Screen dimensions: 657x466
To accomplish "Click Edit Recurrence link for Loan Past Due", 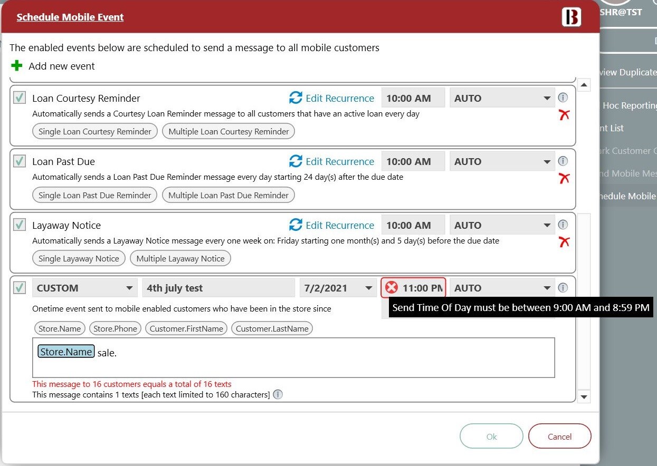I will (x=340, y=161).
